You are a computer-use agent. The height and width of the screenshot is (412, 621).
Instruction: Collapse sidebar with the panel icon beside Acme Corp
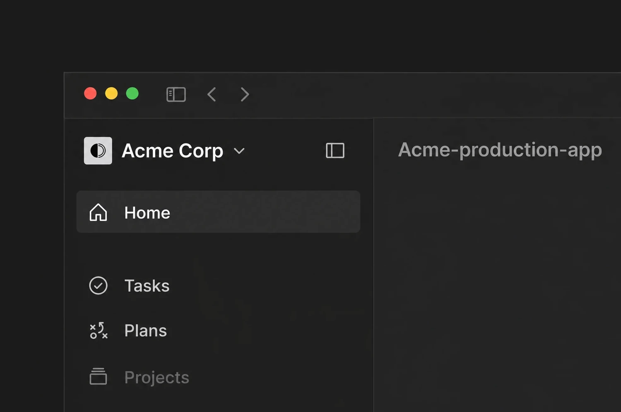click(335, 151)
